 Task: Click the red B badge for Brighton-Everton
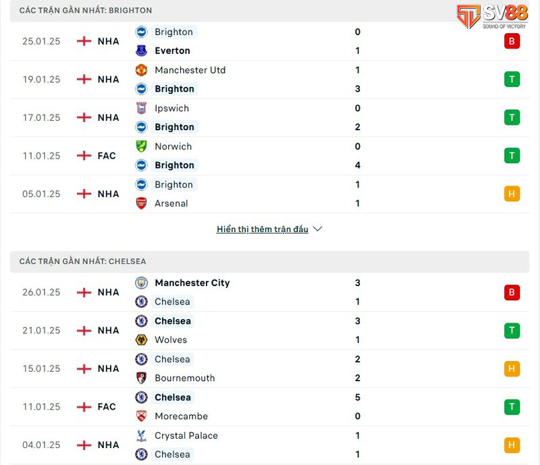pyautogui.click(x=512, y=41)
